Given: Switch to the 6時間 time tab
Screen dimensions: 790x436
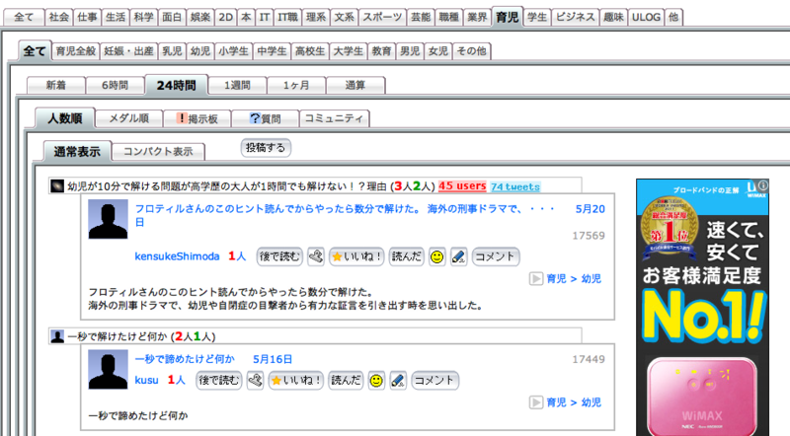Looking at the screenshot, I should tap(115, 85).
